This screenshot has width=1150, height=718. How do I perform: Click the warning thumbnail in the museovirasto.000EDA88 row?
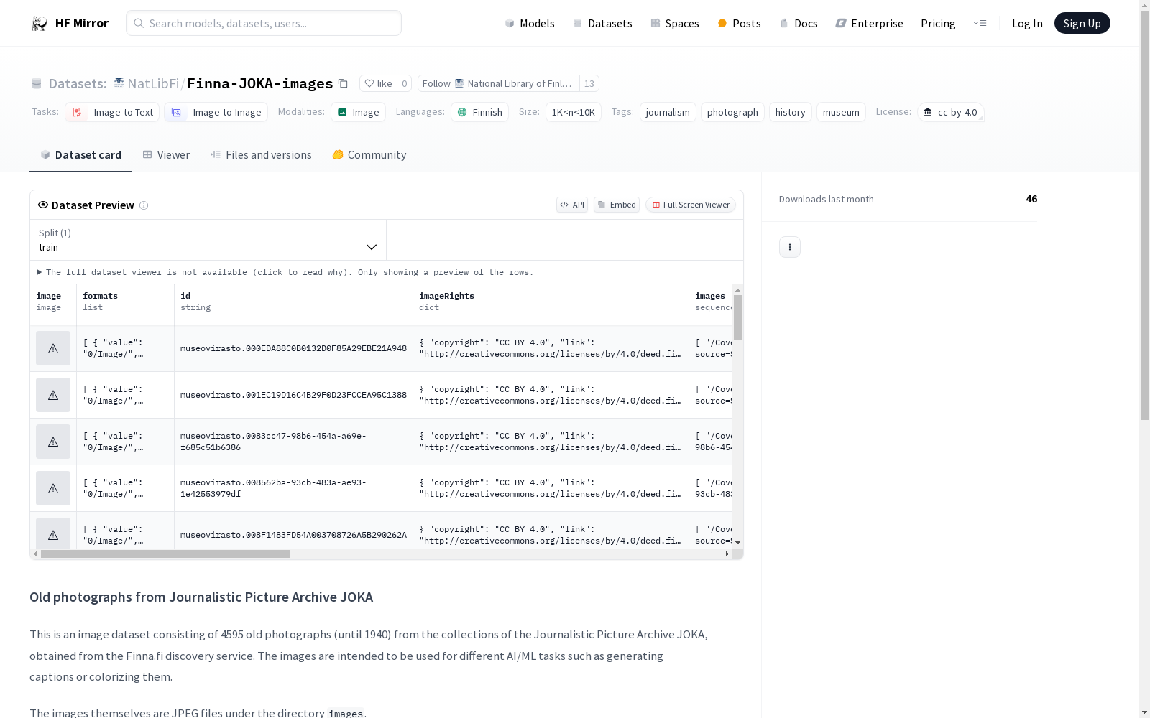(x=53, y=348)
